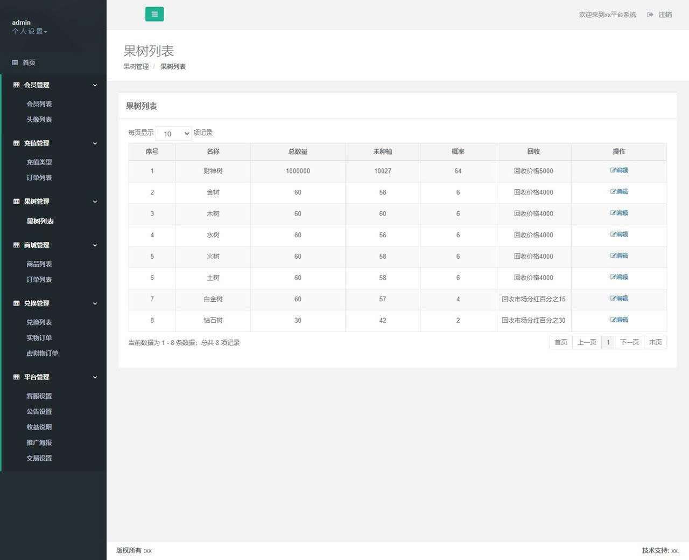Expand the 个人设置 user dropdown
This screenshot has height=560, width=689.
tap(30, 32)
